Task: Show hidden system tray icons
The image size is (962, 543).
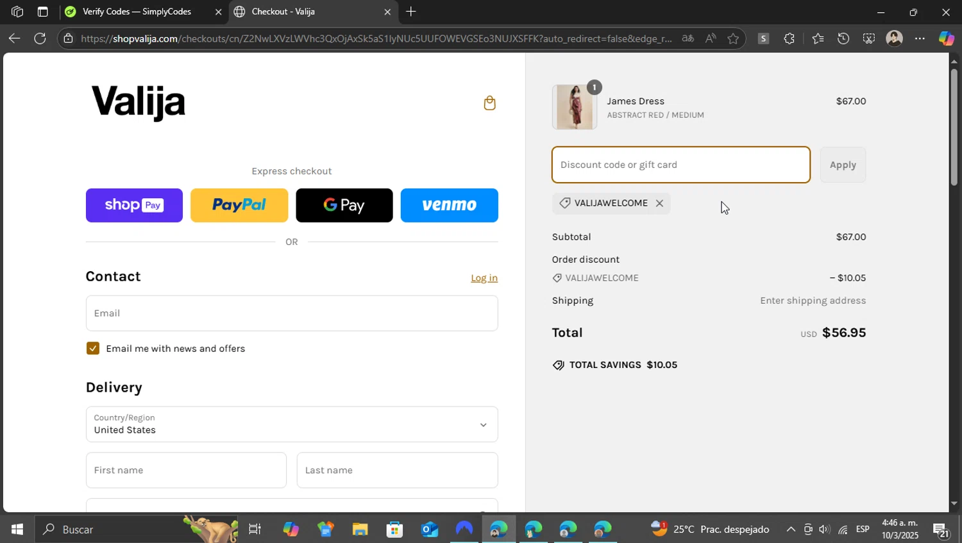Action: pos(791,530)
